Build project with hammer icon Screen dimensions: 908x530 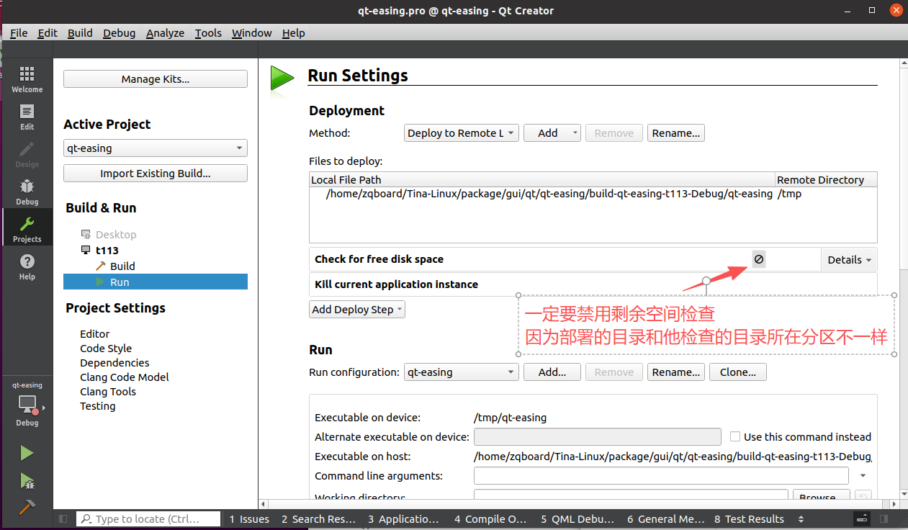tap(27, 507)
